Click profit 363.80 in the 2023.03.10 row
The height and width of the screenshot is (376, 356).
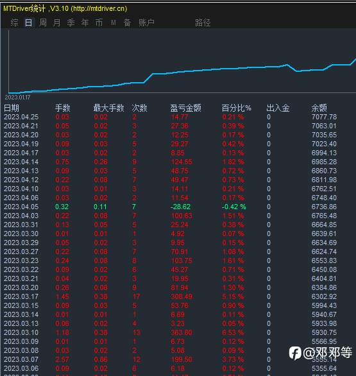tap(182, 332)
